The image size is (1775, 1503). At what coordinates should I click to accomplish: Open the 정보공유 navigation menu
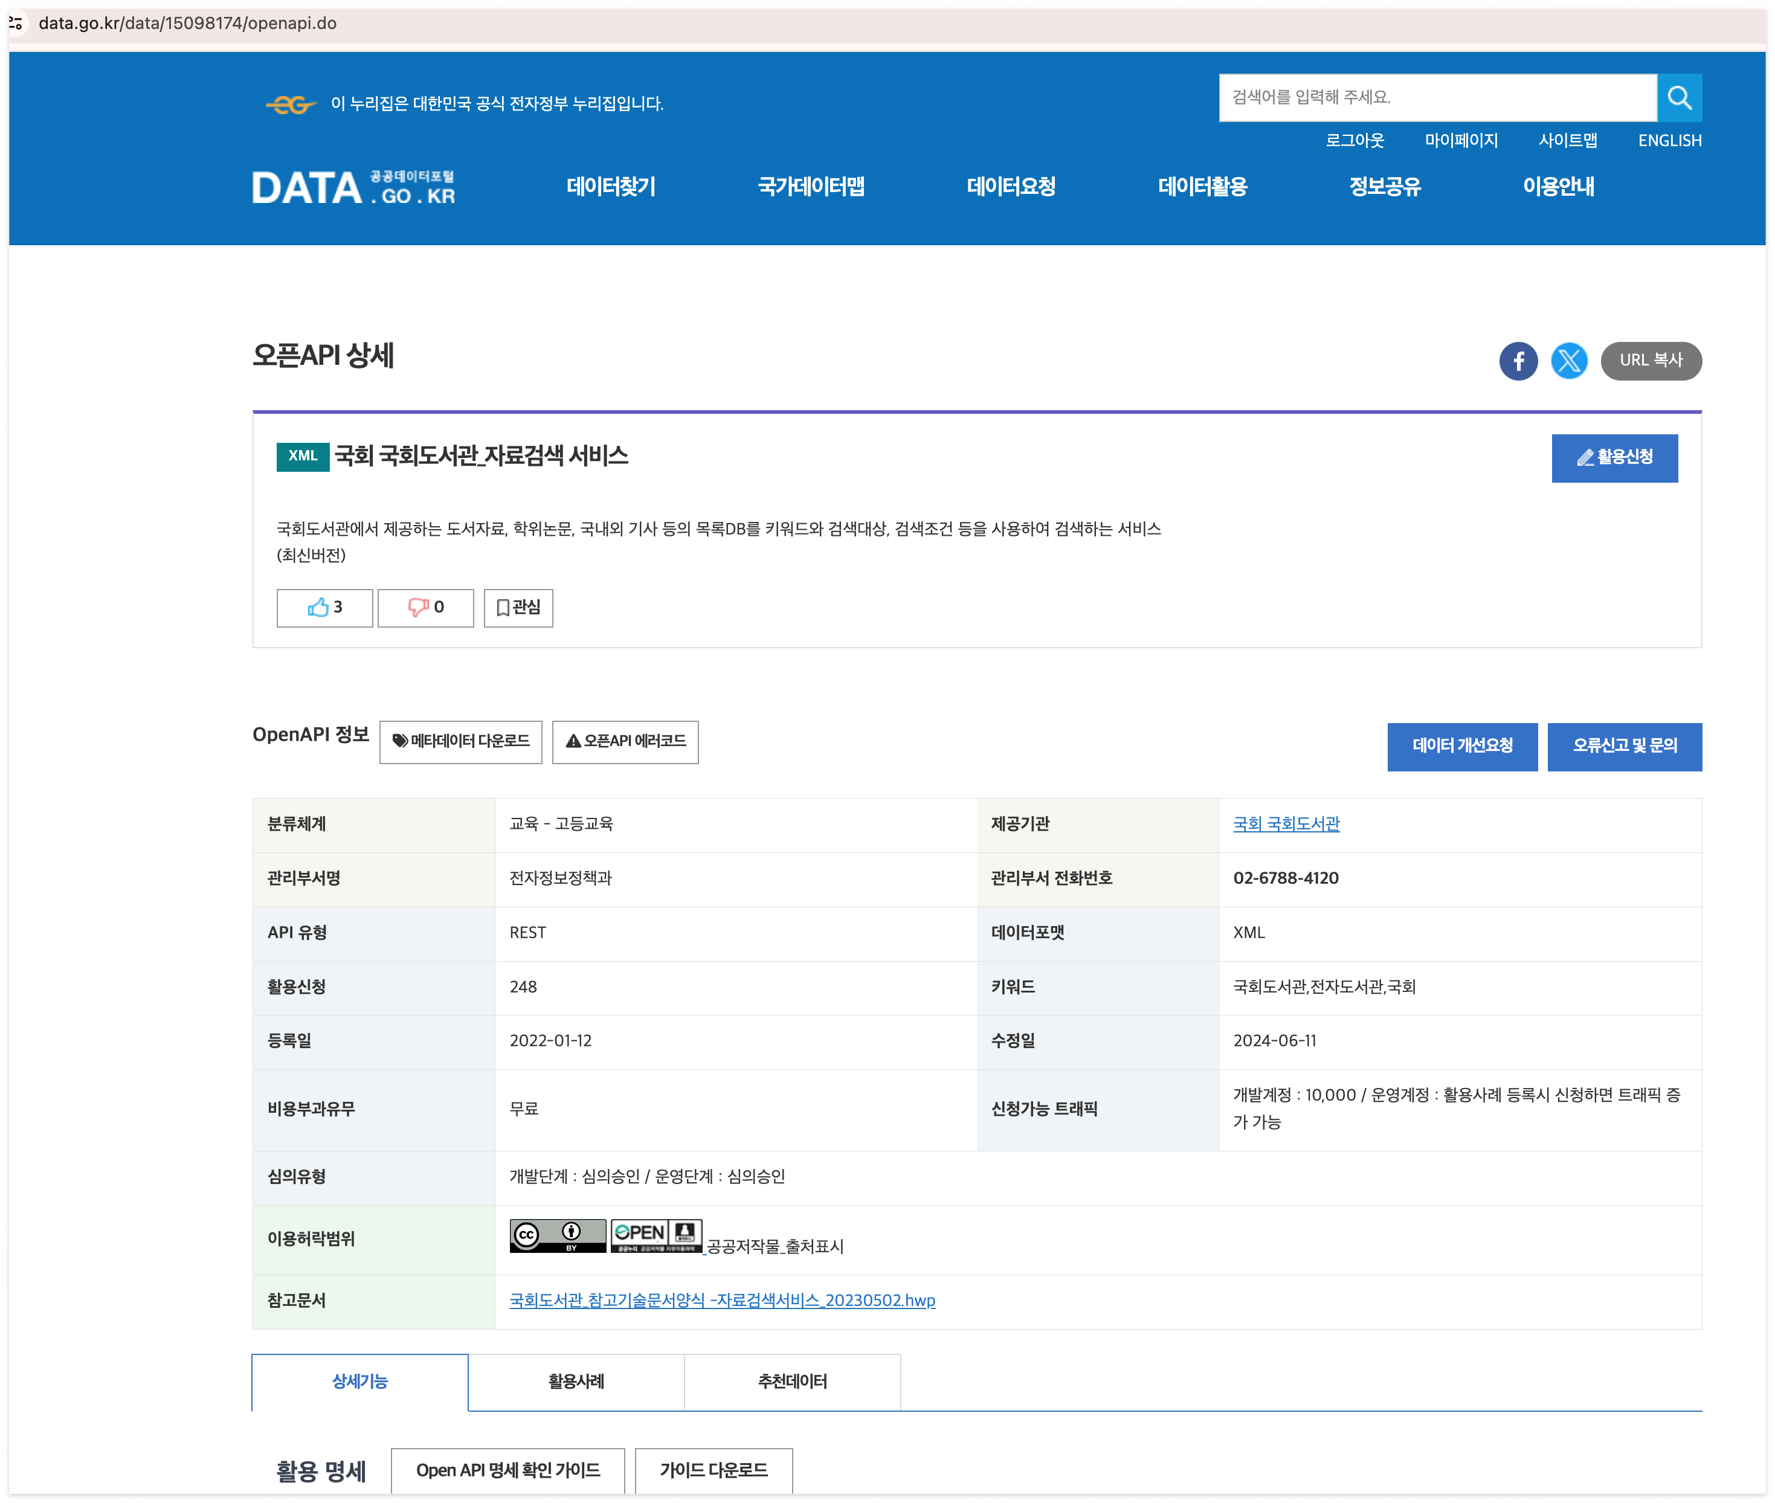pyautogui.click(x=1385, y=187)
